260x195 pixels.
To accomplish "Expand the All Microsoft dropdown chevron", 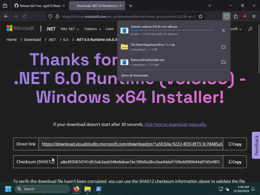I will (240, 29).
